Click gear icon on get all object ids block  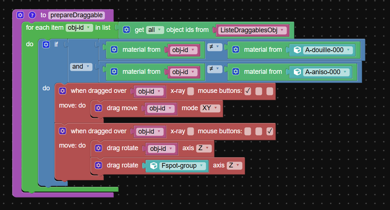(x=126, y=30)
